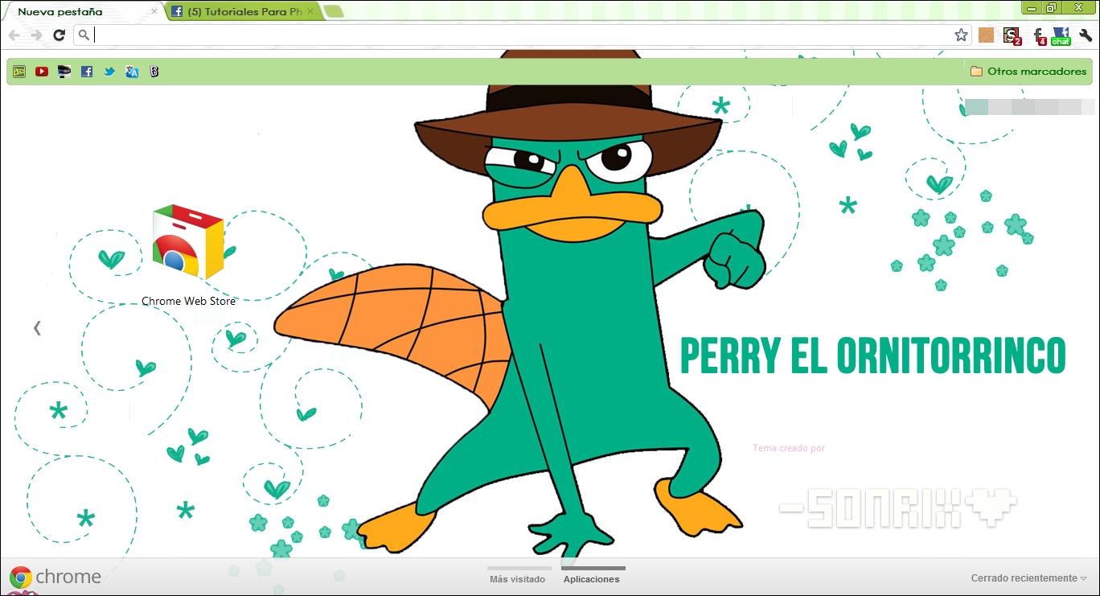
Task: Minimize the Chrome window
Action: (1032, 7)
